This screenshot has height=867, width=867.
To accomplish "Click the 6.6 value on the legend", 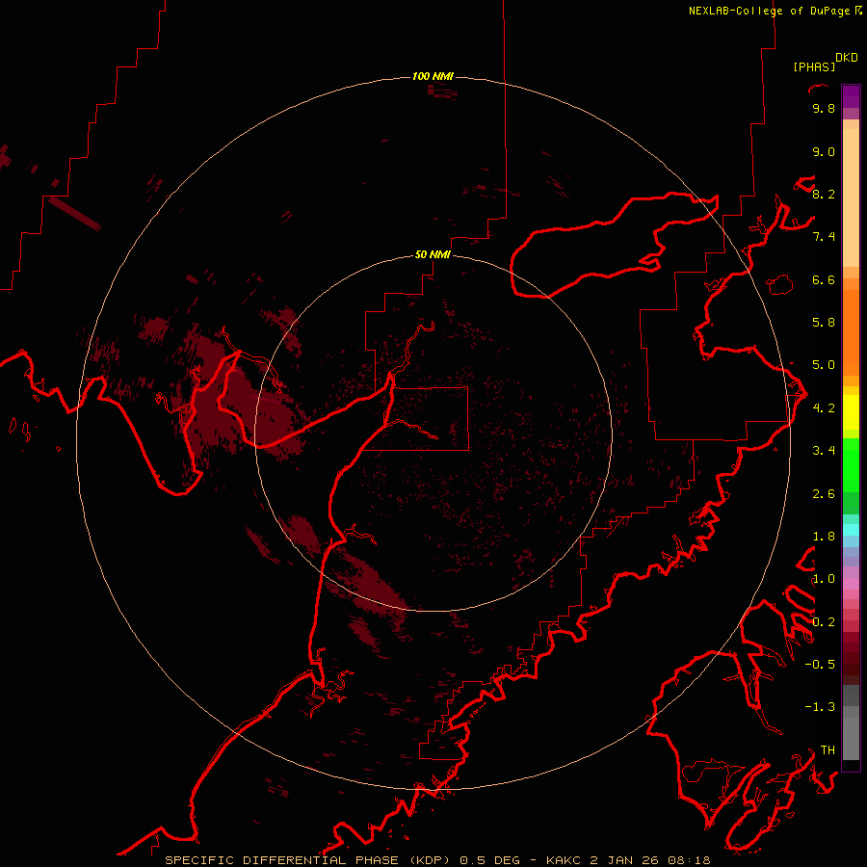I will point(824,279).
